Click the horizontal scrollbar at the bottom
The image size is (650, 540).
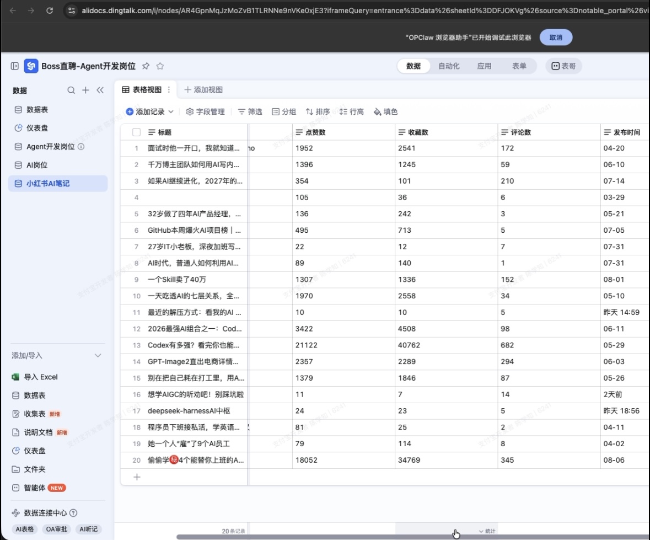413,537
